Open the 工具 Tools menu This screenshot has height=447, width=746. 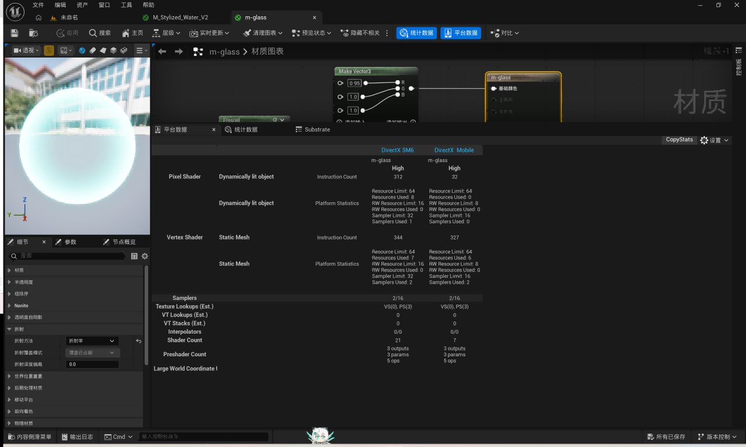click(126, 5)
